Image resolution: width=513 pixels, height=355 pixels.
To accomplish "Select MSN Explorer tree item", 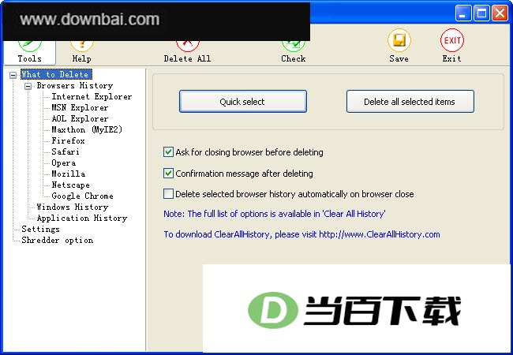I will click(x=80, y=107).
